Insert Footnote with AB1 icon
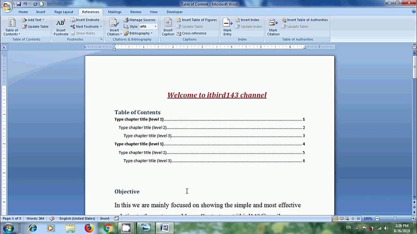The width and height of the screenshot is (417, 234). 61,27
